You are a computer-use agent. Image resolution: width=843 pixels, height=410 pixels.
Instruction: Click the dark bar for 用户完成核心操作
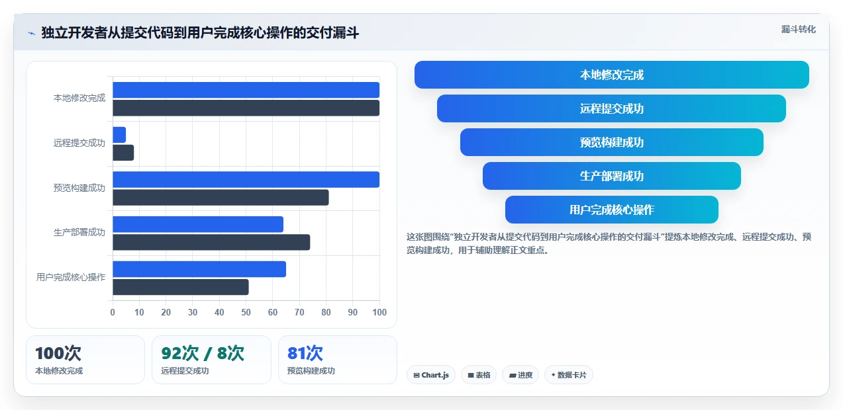[x=181, y=287]
